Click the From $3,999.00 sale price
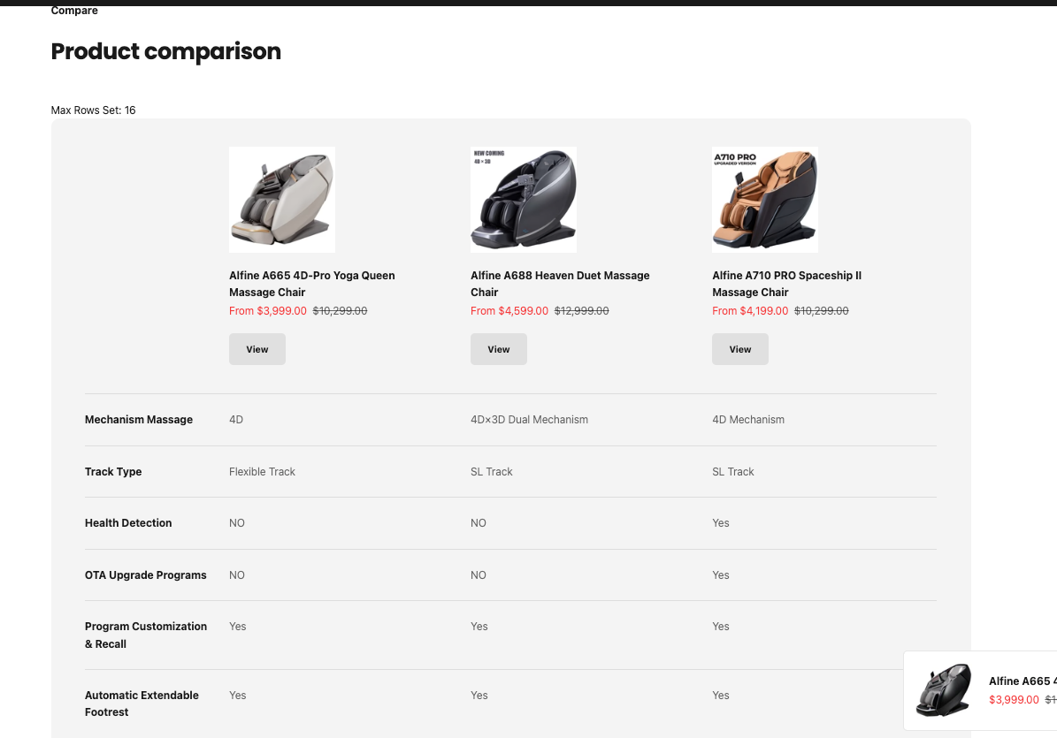1057x738 pixels. point(268,311)
